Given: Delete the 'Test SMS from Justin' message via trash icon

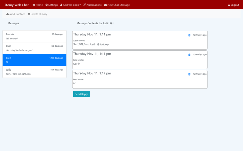Looking at the screenshot, I should pos(189,35).
